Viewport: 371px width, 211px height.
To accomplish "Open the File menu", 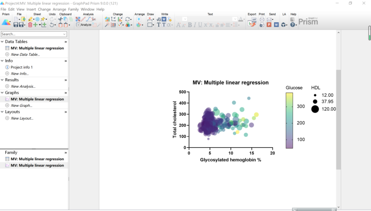I will tap(3, 9).
